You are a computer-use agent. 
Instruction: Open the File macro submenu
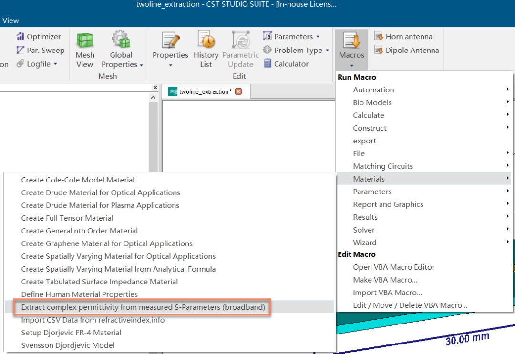pos(424,153)
